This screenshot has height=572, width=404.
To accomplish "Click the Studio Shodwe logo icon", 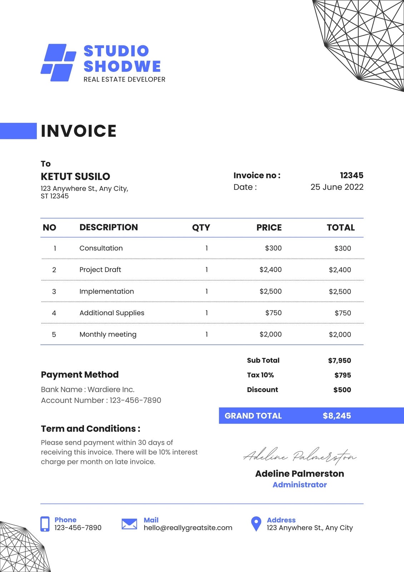I will [x=58, y=63].
